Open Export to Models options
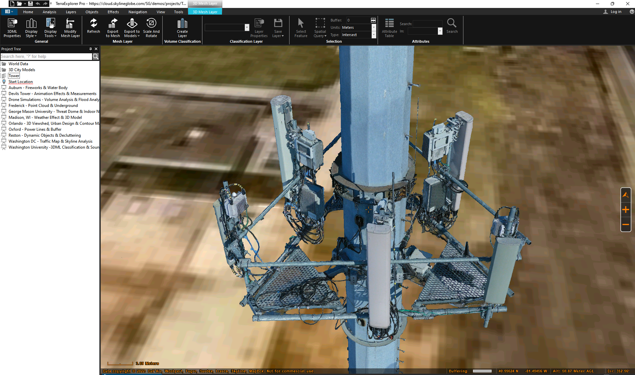The width and height of the screenshot is (635, 375). coord(132,28)
